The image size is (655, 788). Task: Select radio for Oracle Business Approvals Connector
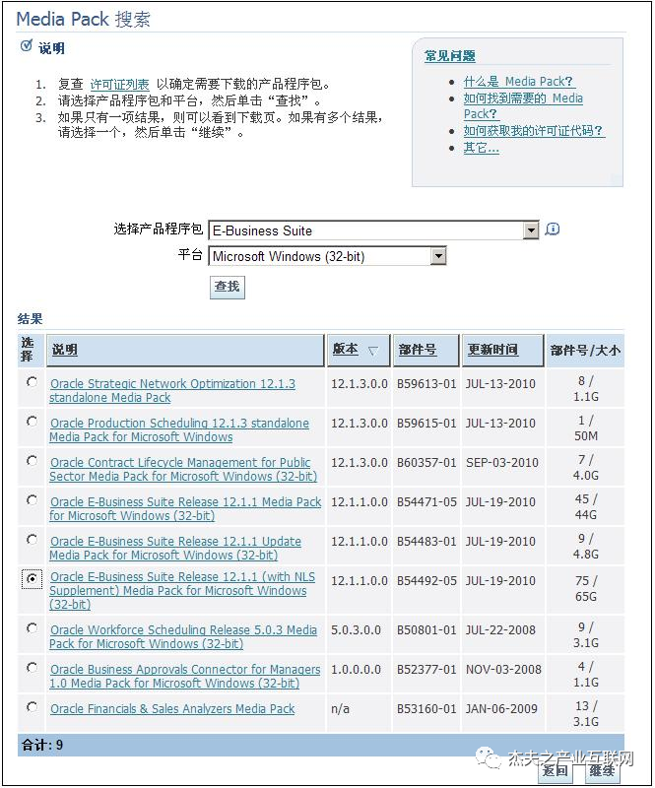32,668
